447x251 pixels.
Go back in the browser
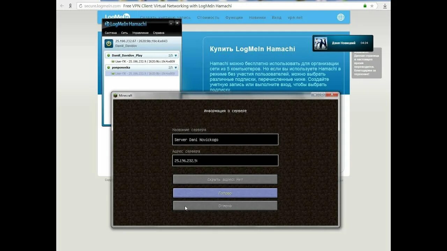click(62, 6)
